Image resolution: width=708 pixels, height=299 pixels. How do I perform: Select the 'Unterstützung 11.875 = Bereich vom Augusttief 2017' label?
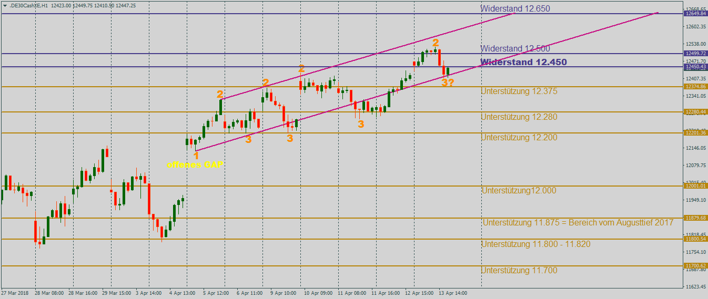coord(578,223)
